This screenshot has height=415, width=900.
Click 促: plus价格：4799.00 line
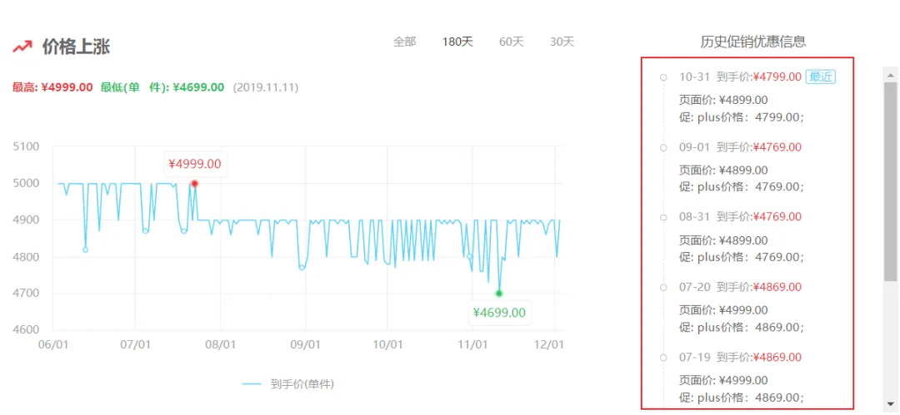pos(742,117)
